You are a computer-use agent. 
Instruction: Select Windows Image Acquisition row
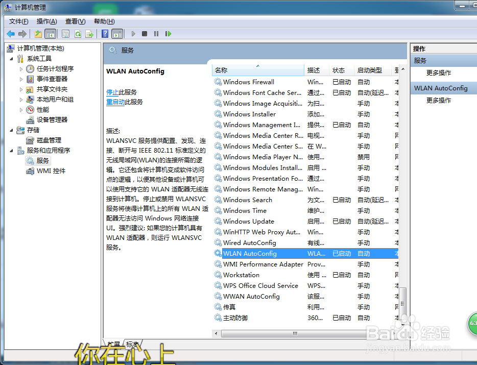[x=306, y=104]
